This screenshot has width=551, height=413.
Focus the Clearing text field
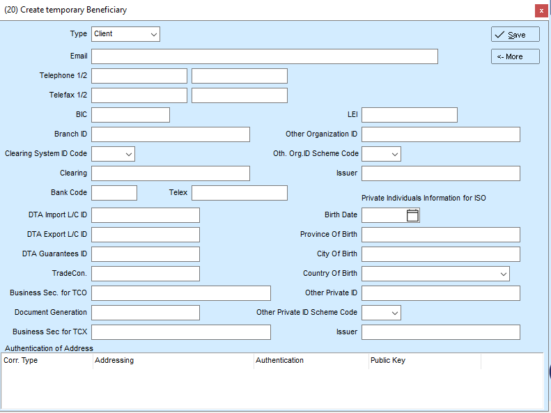pos(171,173)
